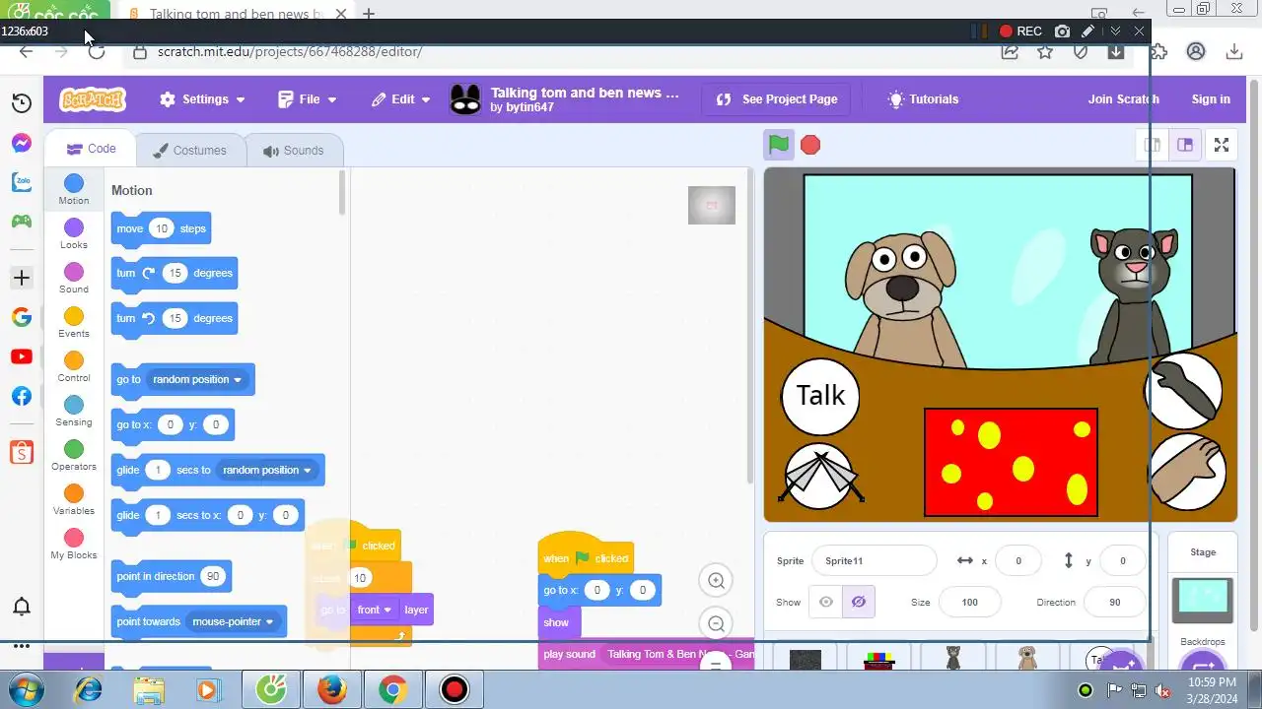Click the sprite Size field
This screenshot has height=709, width=1262.
(969, 602)
